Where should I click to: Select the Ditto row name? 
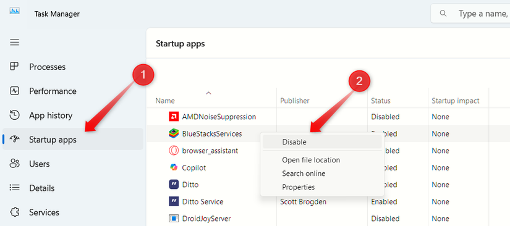190,185
